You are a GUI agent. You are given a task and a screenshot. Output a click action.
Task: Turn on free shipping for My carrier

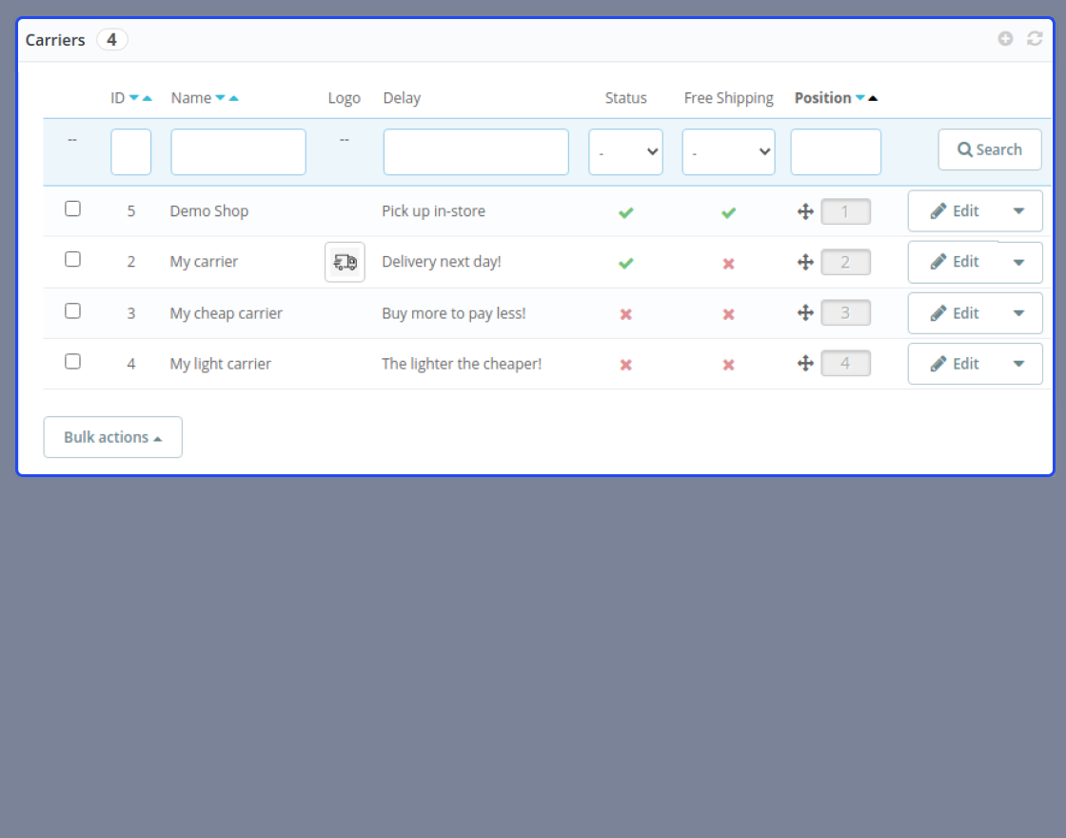point(729,263)
